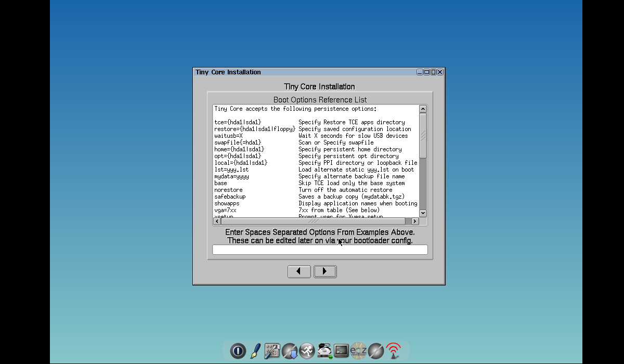Launch the ezremaster disc icon

(358, 351)
